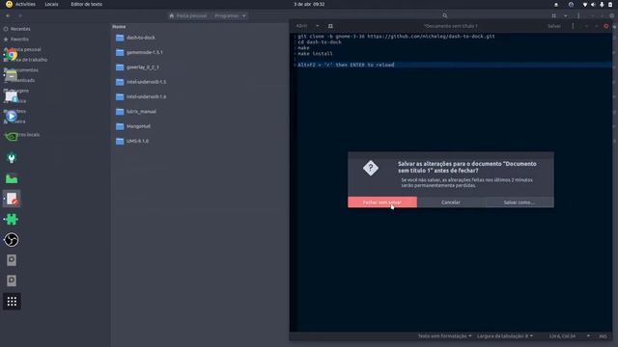Viewport: 618px width, 347px height.
Task: Click Cancelar in the save dialog
Action: 451,202
